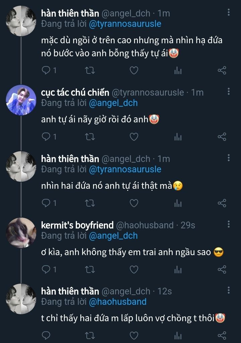Viewport: 241px width, 343px height.
Task: Open the @haohusband mention in the last tweet
Action: pos(117,302)
